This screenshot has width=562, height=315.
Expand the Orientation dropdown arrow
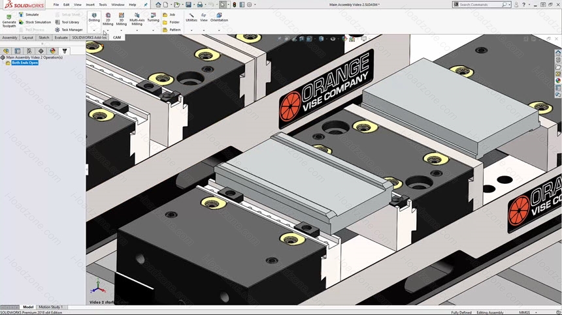(219, 30)
